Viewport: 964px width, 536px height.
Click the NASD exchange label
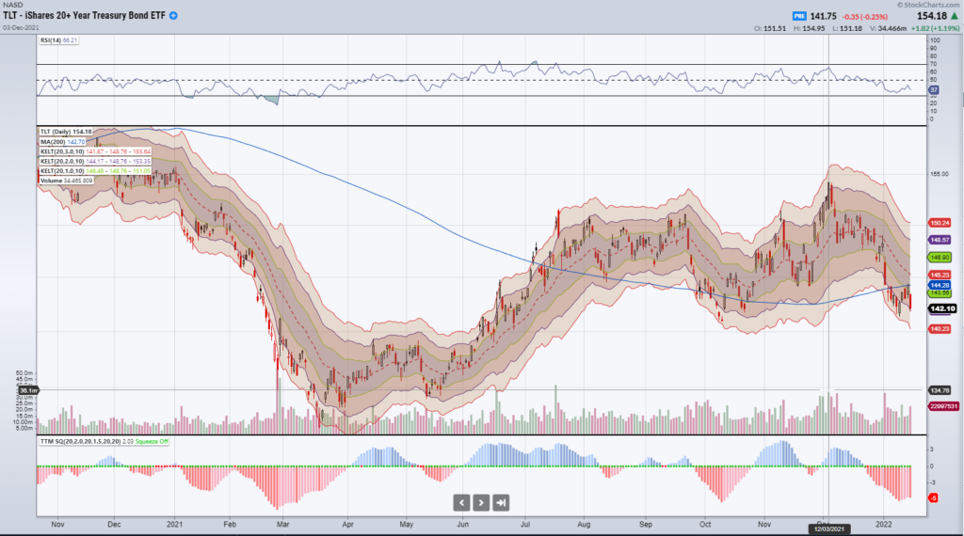tap(12, 5)
